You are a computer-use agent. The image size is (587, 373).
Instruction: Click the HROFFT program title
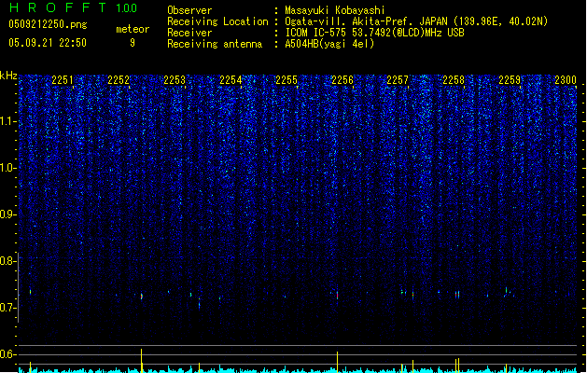58,7
